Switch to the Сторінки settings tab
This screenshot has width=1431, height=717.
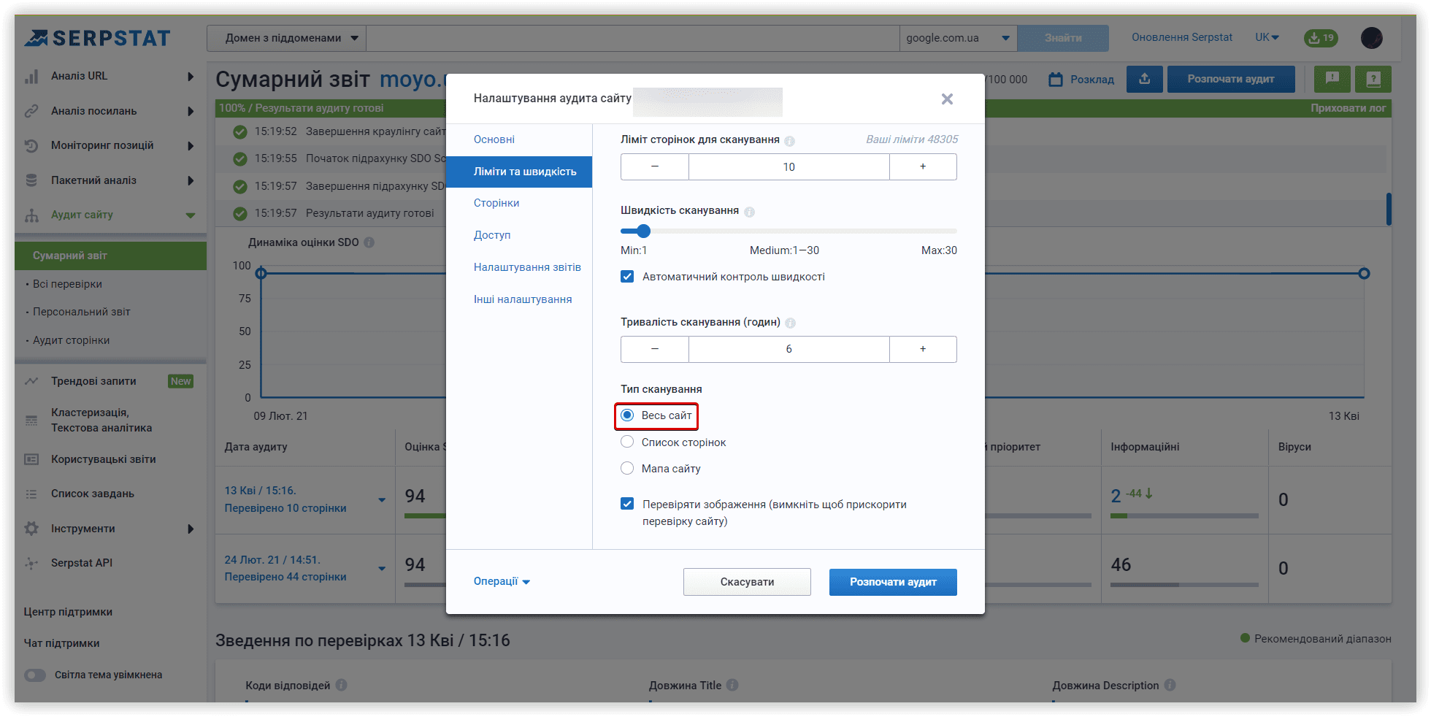point(496,203)
